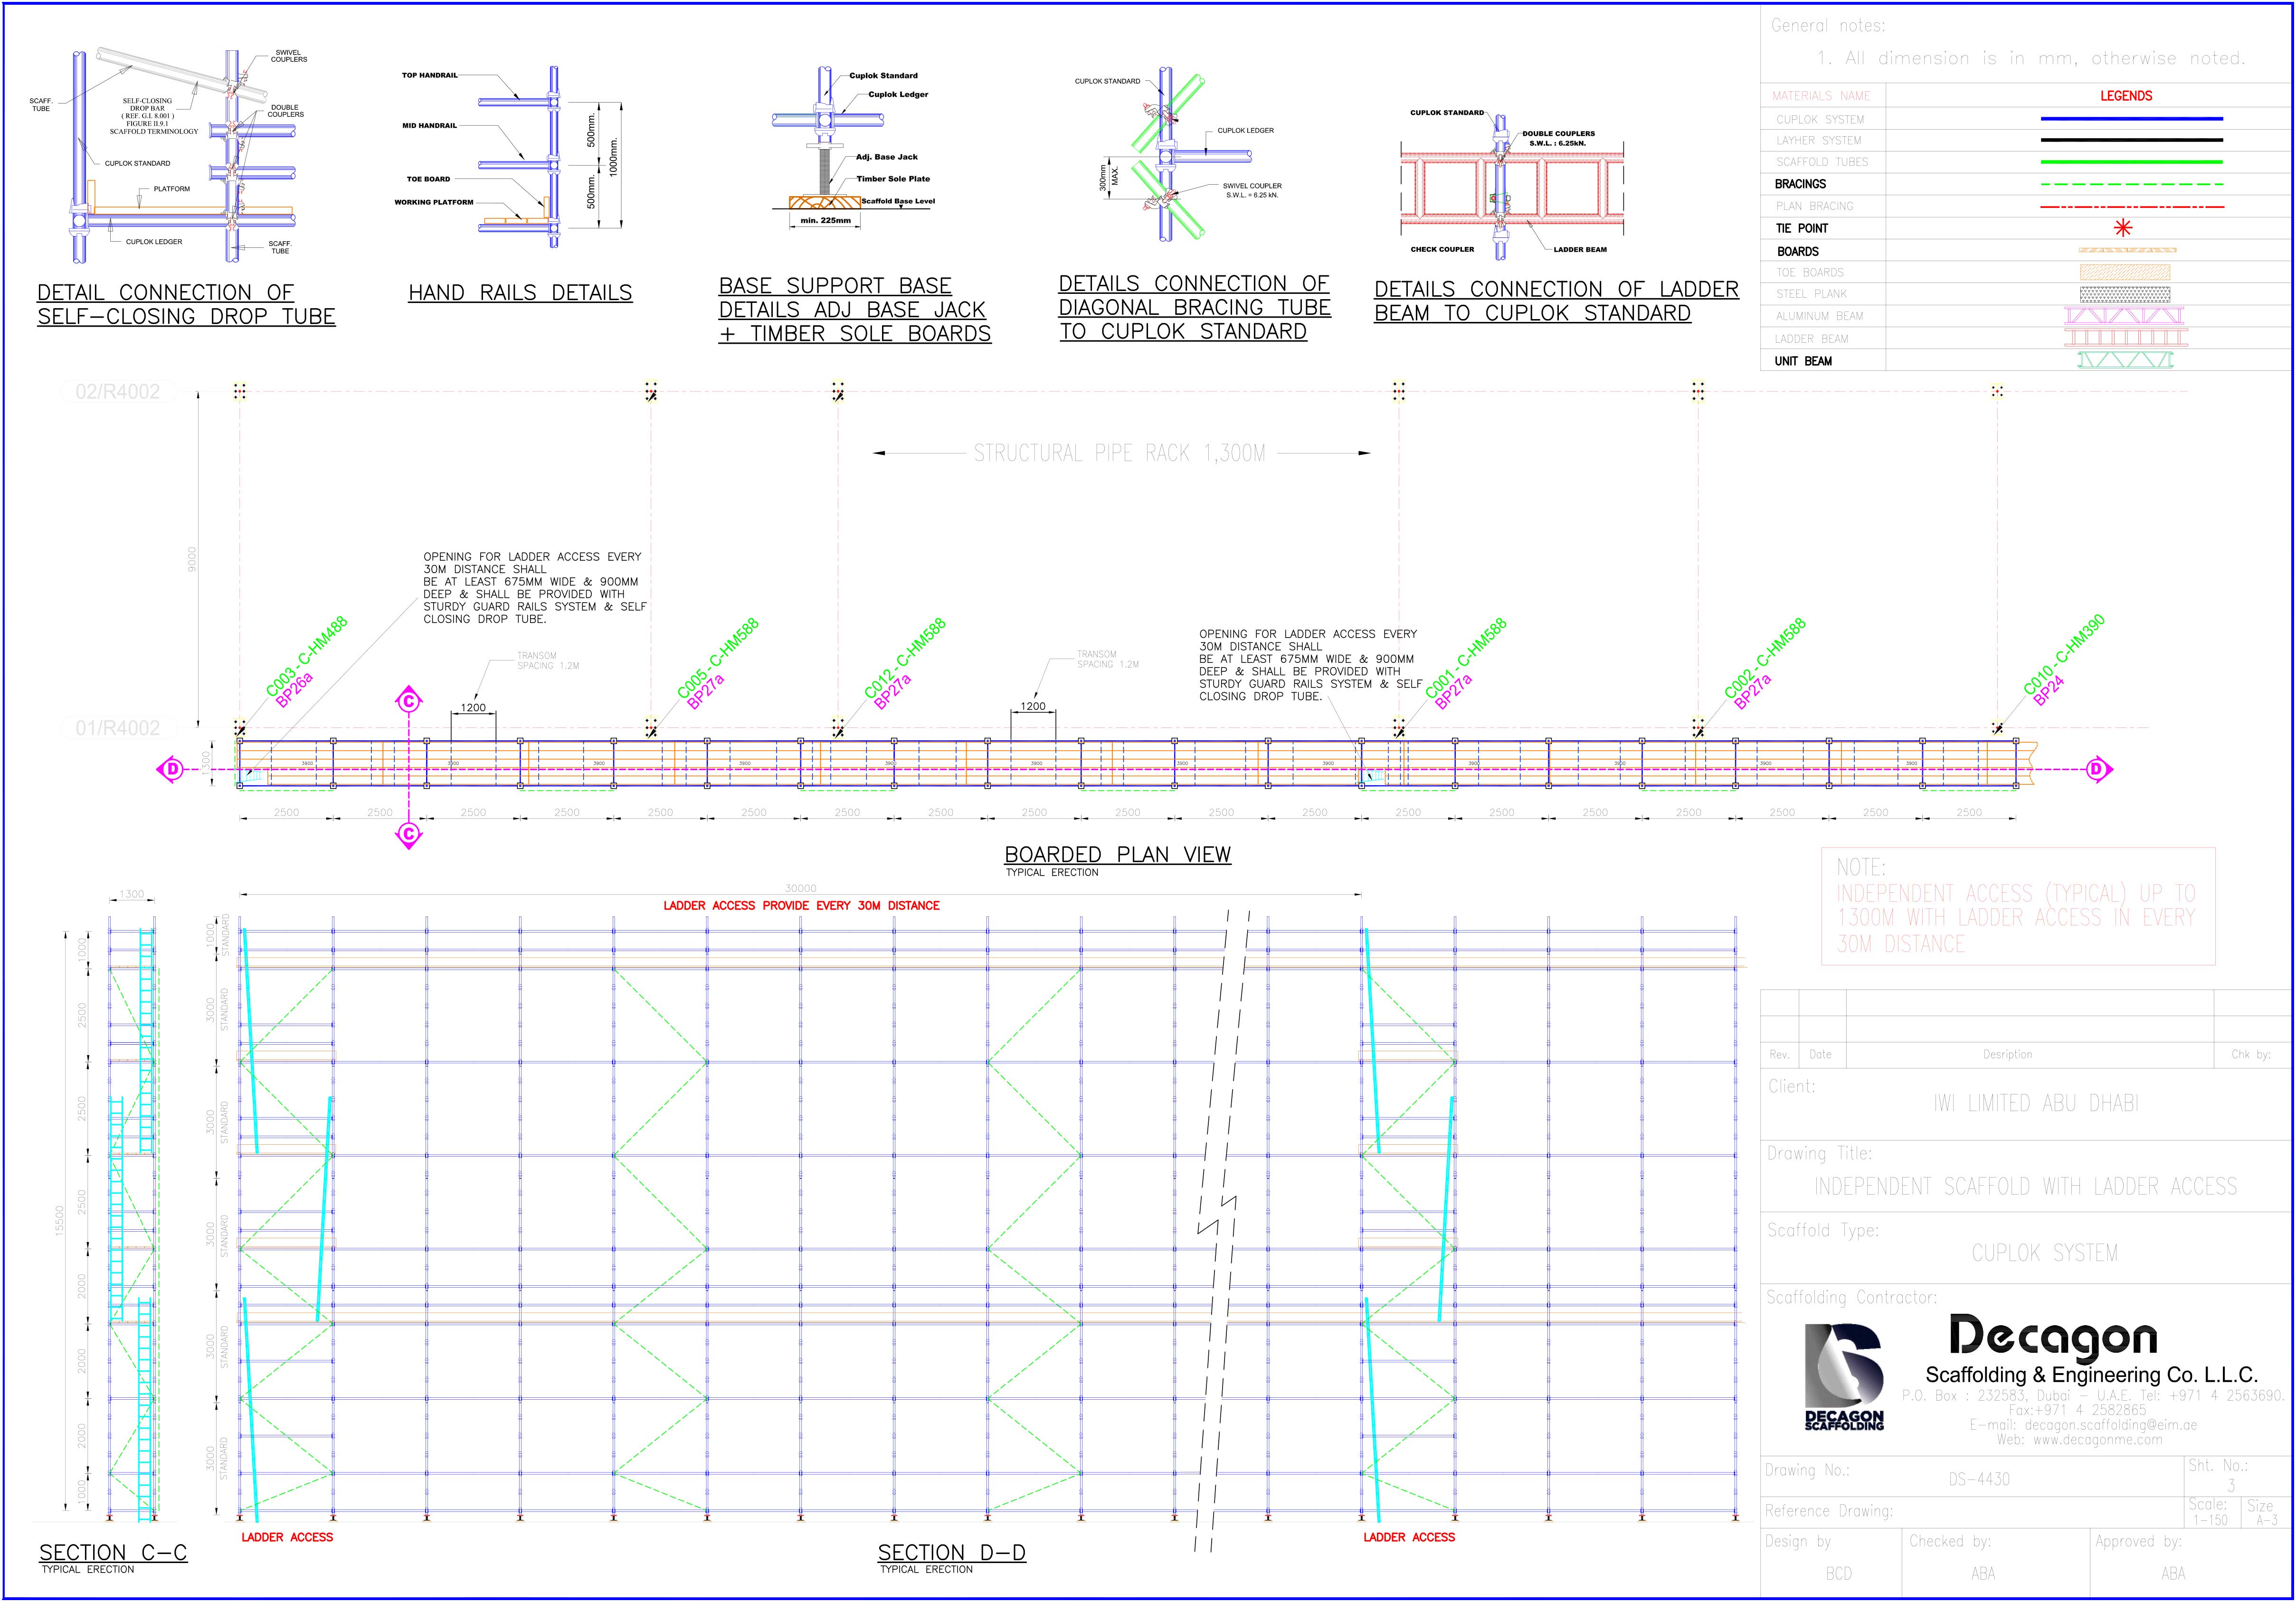
Task: Click the lower magenta C section marker
Action: click(408, 833)
